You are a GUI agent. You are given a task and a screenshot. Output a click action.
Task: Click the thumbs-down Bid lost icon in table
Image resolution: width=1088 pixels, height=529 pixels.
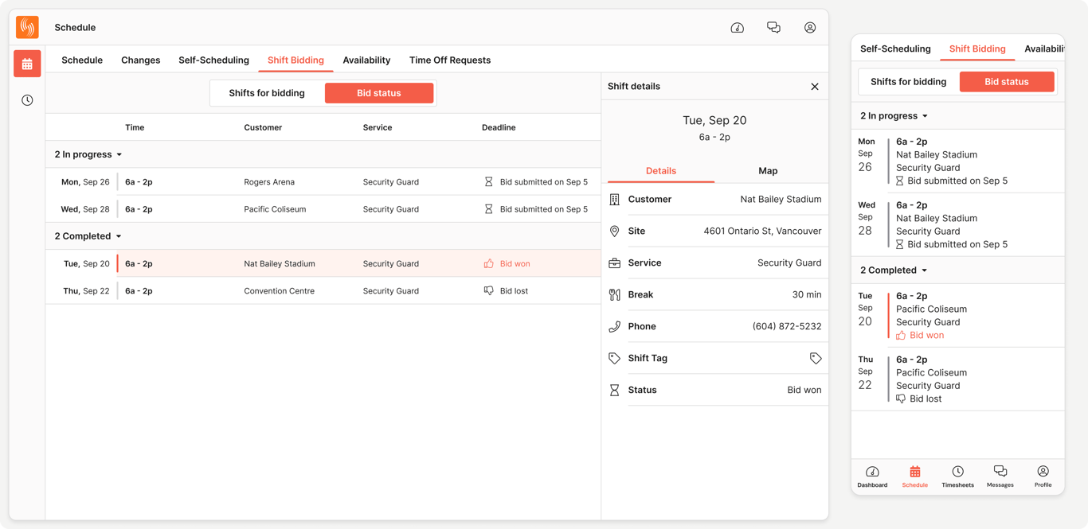tap(489, 291)
